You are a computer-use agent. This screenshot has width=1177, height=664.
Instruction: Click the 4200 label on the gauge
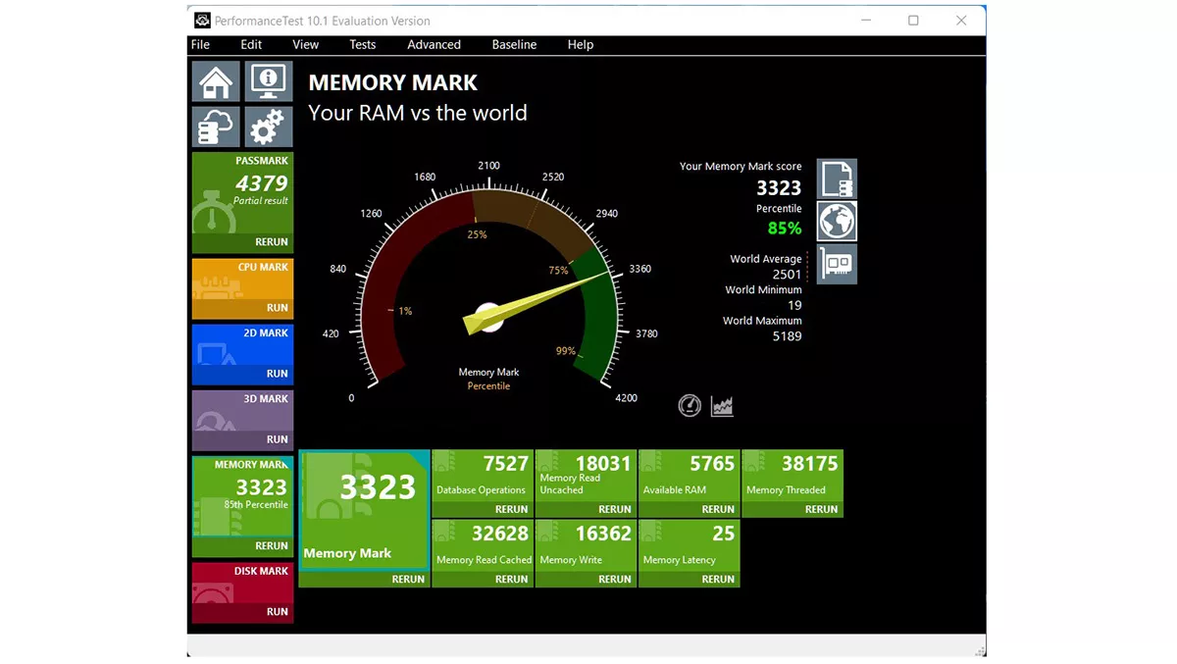click(x=626, y=398)
